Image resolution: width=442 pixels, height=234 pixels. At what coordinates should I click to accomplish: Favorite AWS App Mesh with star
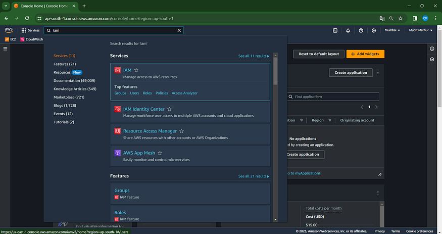tap(160, 153)
